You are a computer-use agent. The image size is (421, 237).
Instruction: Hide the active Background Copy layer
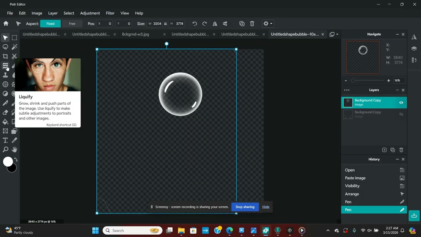click(x=401, y=103)
